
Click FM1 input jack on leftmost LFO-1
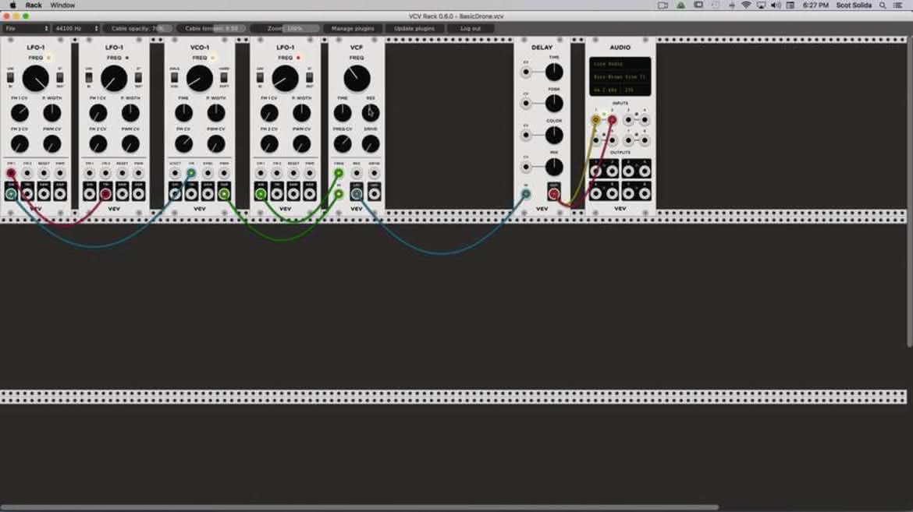(x=11, y=173)
